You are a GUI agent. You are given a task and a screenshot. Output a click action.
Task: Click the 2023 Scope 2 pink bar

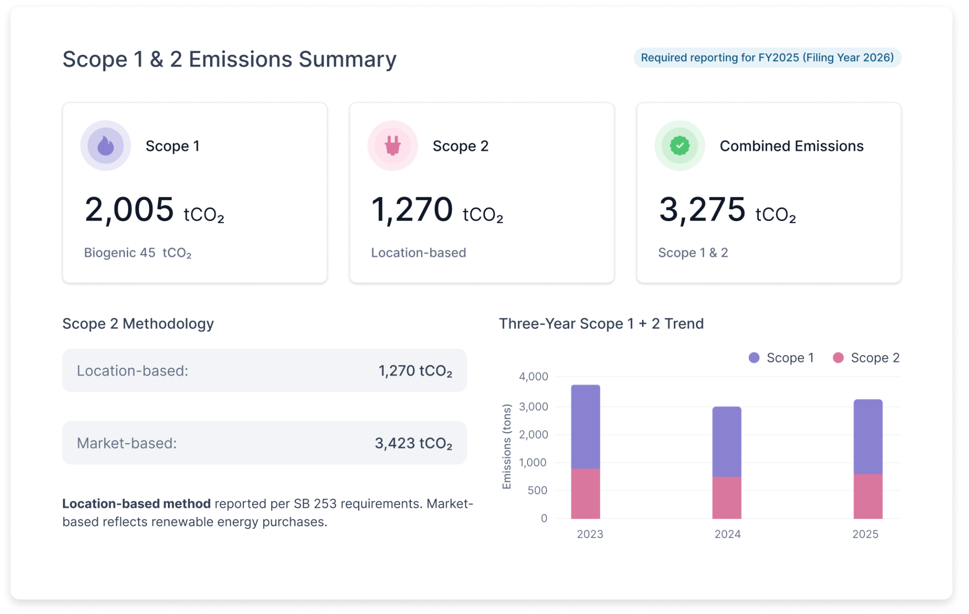coord(585,493)
